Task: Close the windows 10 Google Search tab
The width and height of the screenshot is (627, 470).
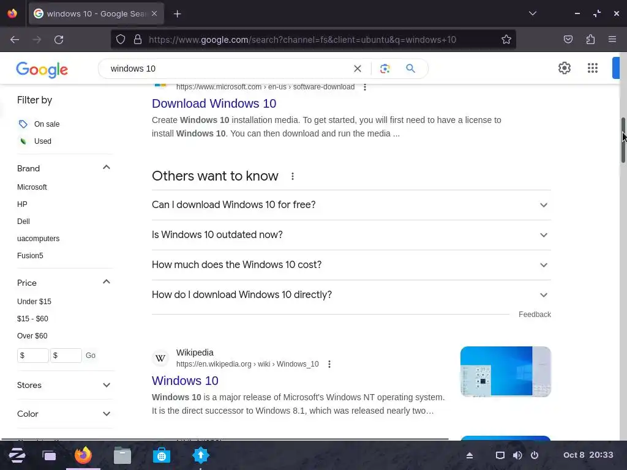Action: [154, 13]
